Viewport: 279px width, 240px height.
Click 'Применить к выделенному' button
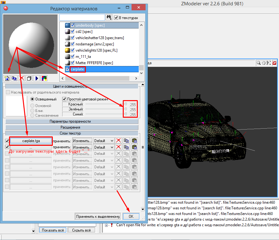coord(98,217)
